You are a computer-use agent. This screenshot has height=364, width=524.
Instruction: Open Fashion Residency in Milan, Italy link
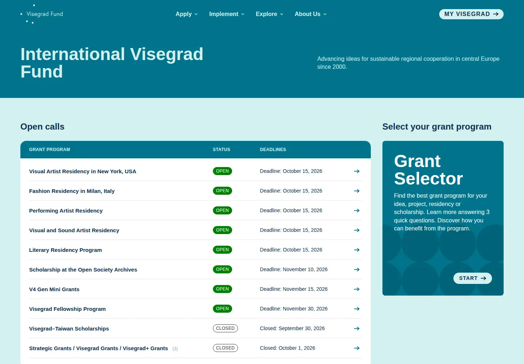(x=72, y=191)
